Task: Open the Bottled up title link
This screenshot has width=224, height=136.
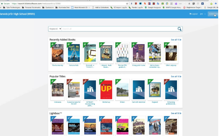Action: tap(106, 102)
